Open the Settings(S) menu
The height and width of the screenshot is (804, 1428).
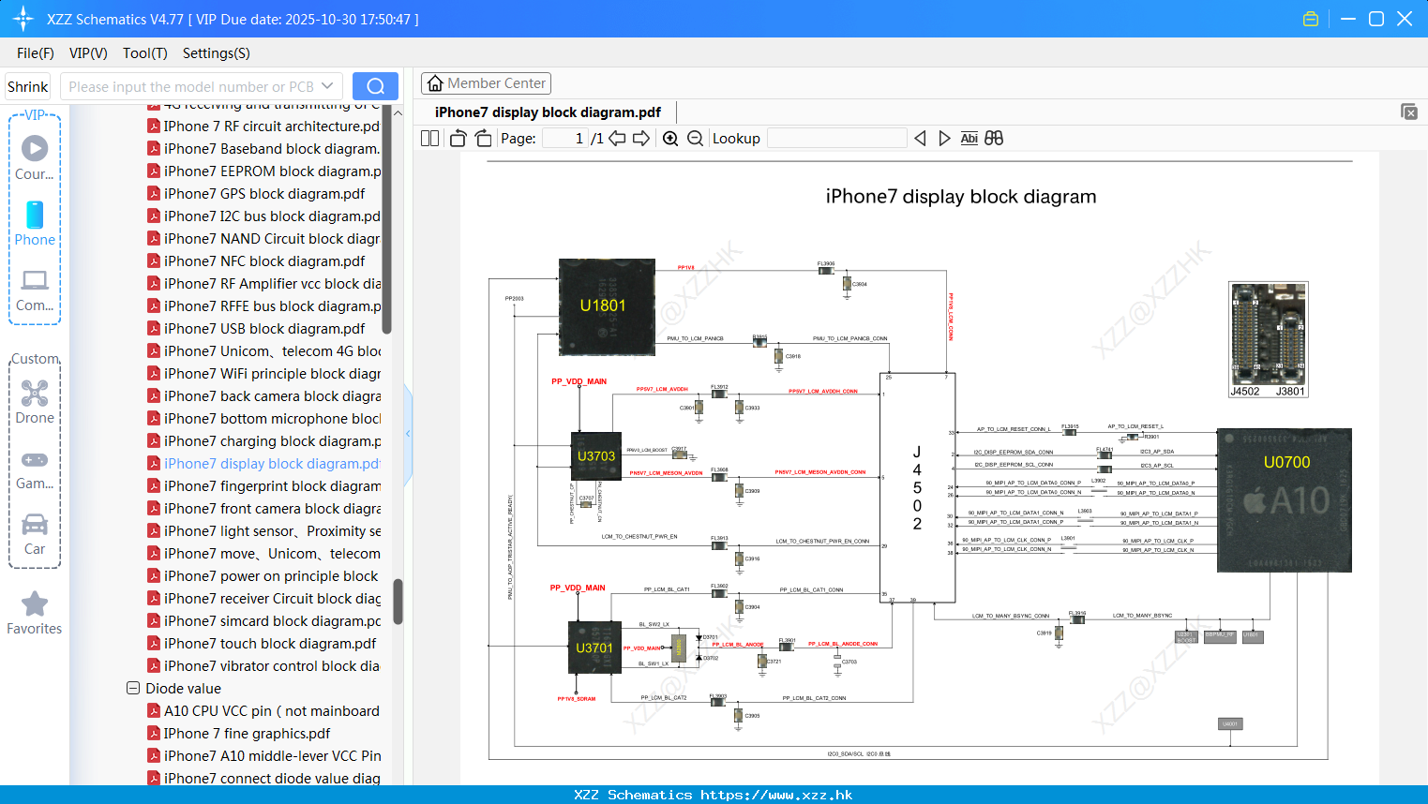[217, 53]
